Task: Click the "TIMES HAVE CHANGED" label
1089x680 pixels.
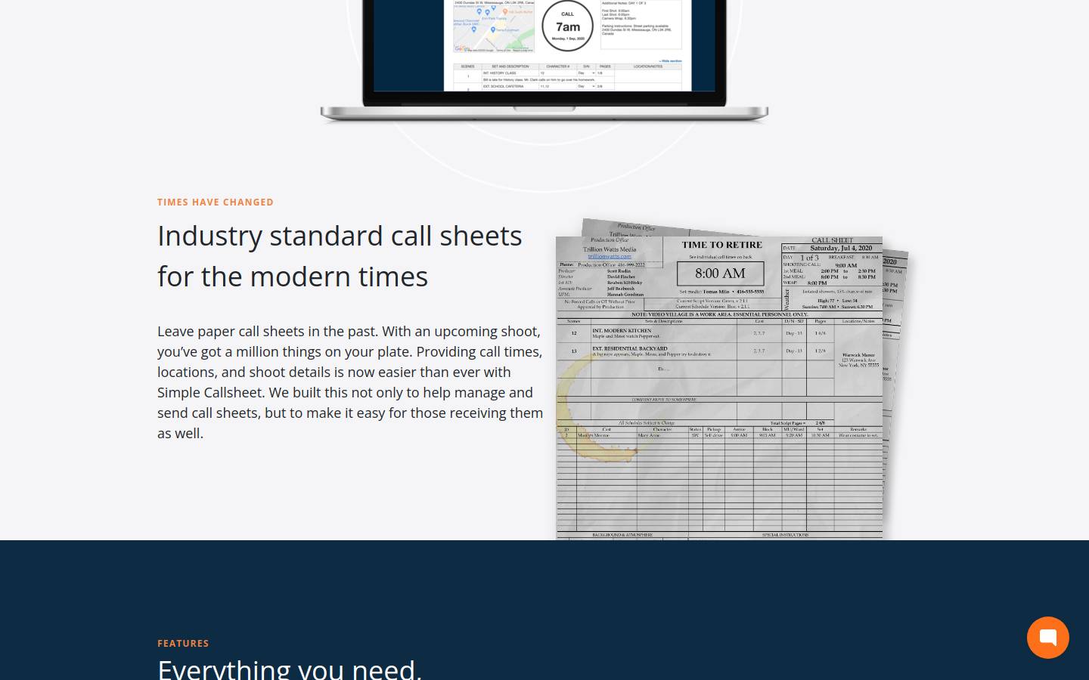Action: (216, 202)
